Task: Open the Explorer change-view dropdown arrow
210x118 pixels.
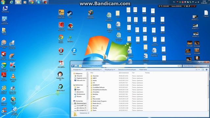Action: pos(199,69)
